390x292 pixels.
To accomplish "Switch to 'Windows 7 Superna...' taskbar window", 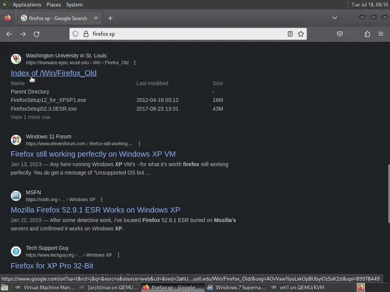I will coord(236,287).
